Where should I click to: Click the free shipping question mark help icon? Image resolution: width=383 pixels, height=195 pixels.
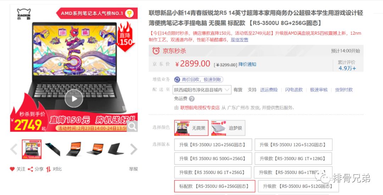tap(192, 99)
